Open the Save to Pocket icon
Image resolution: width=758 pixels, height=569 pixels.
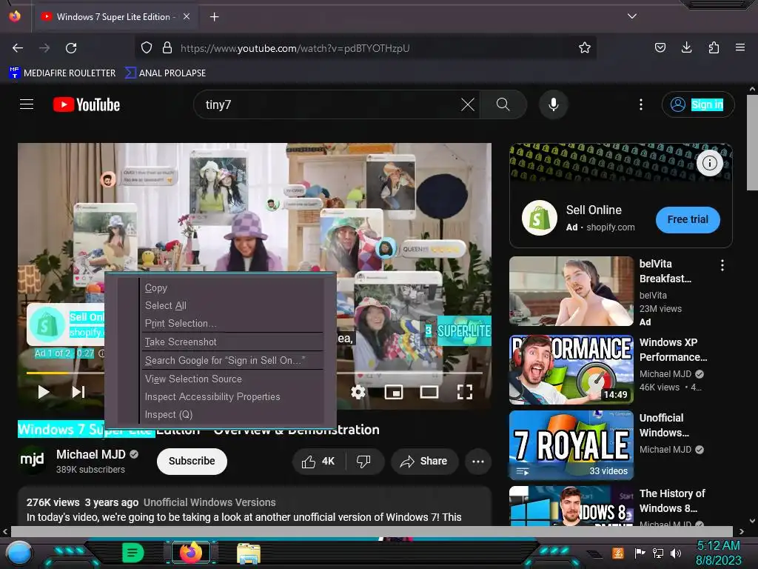pos(660,47)
